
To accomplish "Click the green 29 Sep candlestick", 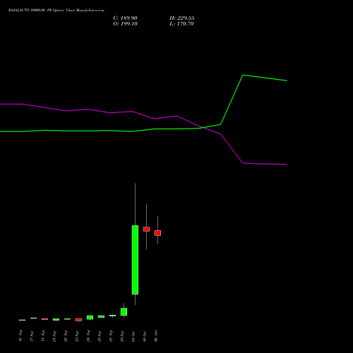I will tap(124, 312).
